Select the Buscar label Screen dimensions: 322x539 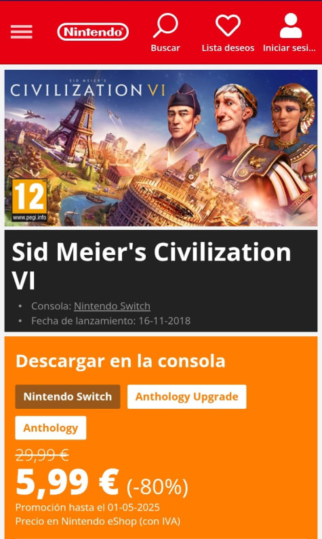(165, 47)
